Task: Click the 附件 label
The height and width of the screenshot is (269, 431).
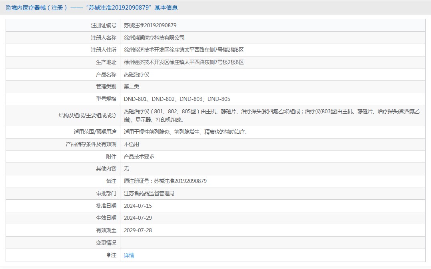Action: point(111,157)
